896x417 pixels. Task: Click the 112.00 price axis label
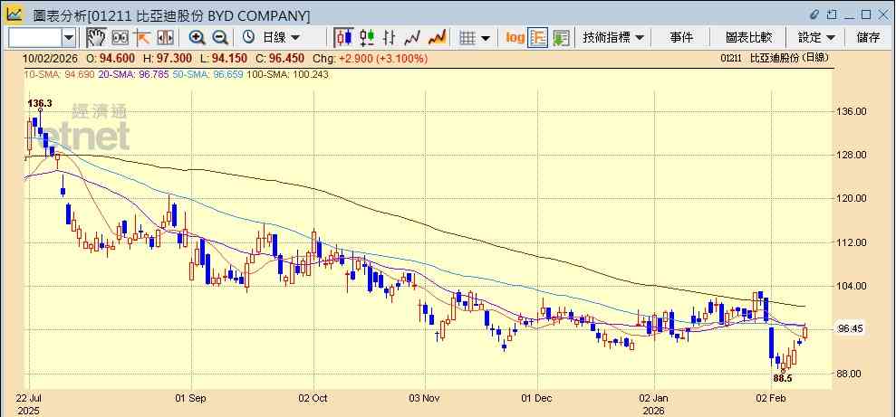(x=852, y=242)
